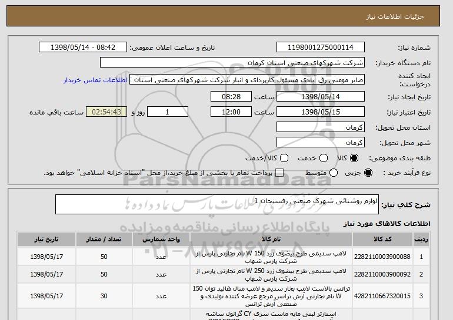This screenshot has width=453, height=320.
Task: Click the 250 W sodium lamp item name
Action: [x=271, y=275]
